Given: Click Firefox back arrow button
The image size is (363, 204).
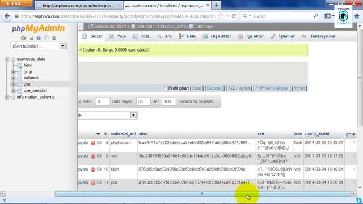Looking at the screenshot, I should pyautogui.click(x=7, y=16).
